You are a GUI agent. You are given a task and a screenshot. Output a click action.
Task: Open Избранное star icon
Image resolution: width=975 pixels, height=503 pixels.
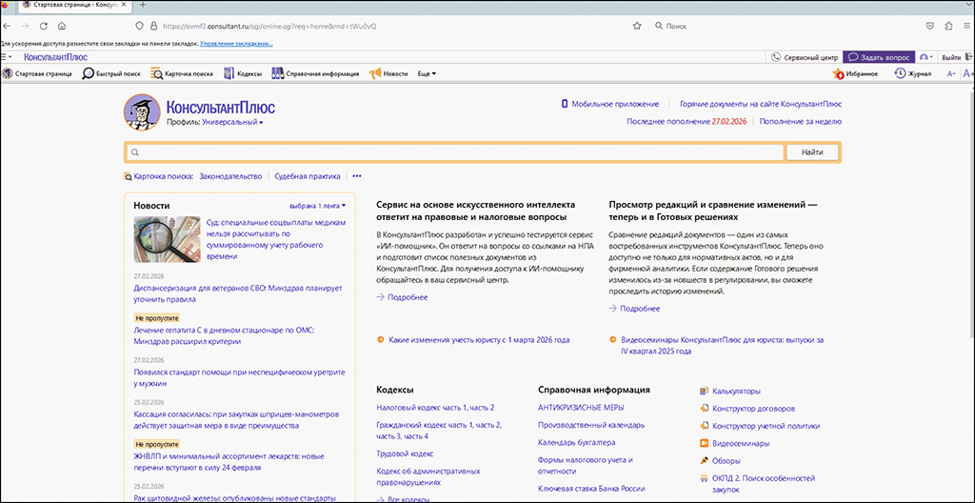(x=839, y=73)
